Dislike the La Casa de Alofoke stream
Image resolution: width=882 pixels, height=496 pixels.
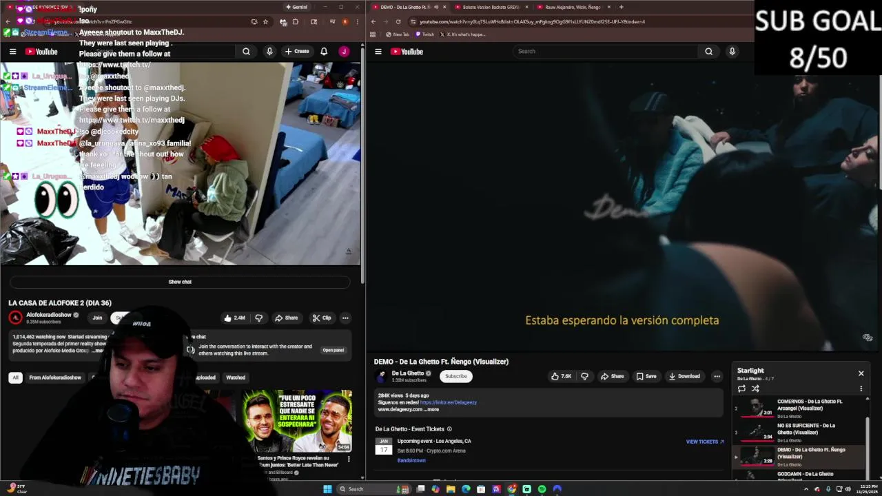coord(259,318)
